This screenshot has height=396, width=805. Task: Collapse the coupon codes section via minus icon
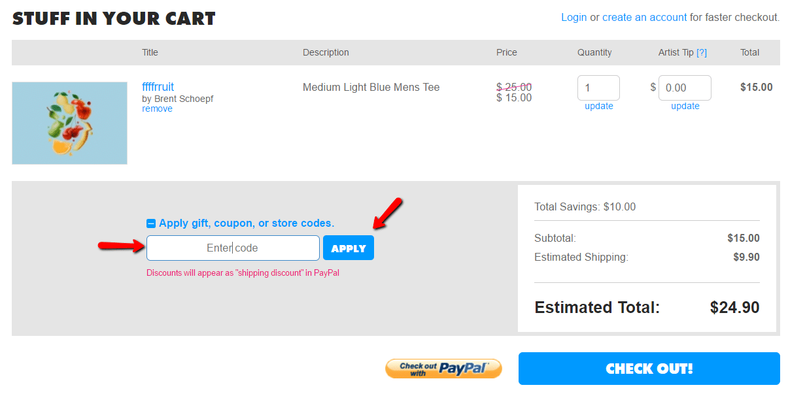[x=151, y=223]
